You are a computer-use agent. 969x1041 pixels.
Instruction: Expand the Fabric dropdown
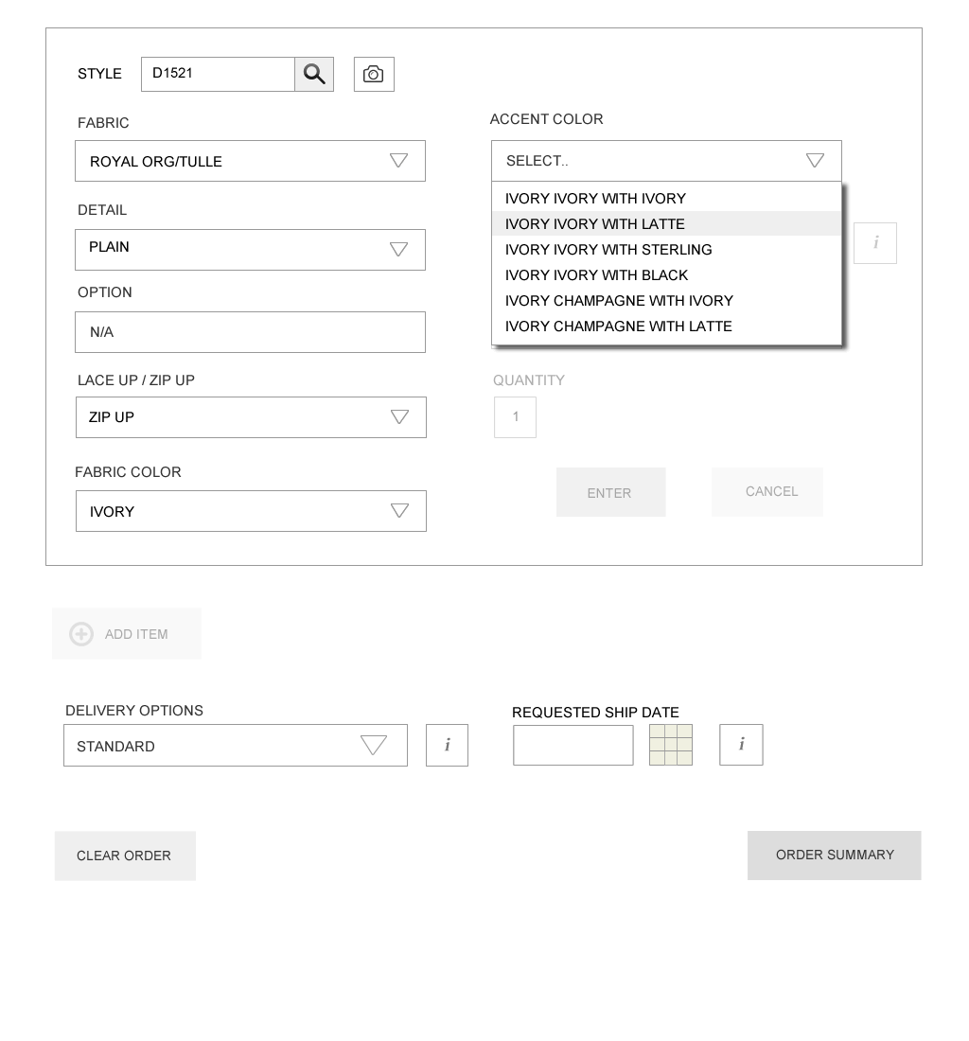250,161
